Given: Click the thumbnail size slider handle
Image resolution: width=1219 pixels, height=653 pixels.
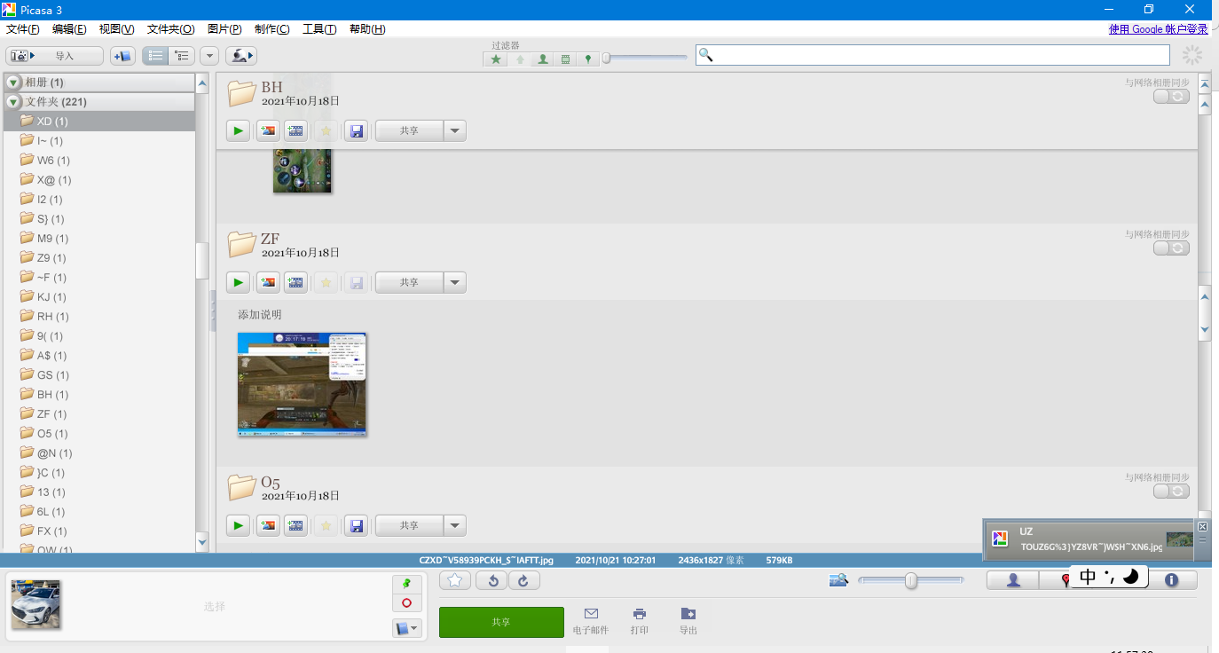Looking at the screenshot, I should click(910, 580).
